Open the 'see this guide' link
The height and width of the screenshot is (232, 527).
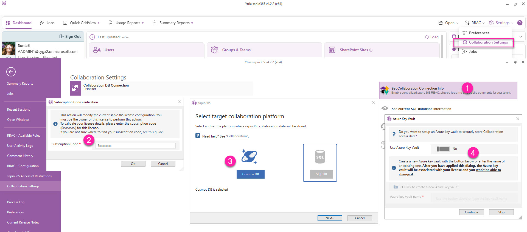point(153,132)
